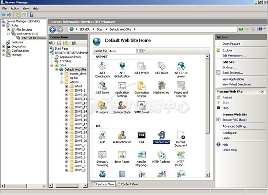Open the Advanced Settings link
The image size is (268, 195).
click(236, 126)
